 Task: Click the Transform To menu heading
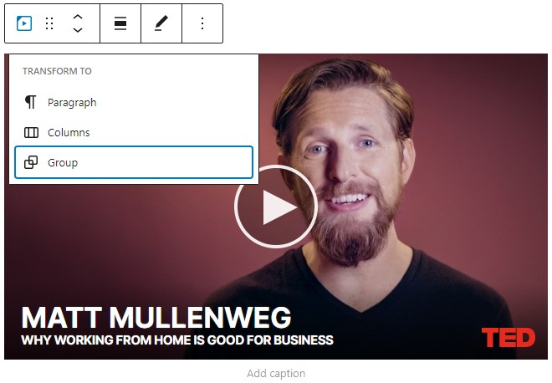coord(57,71)
